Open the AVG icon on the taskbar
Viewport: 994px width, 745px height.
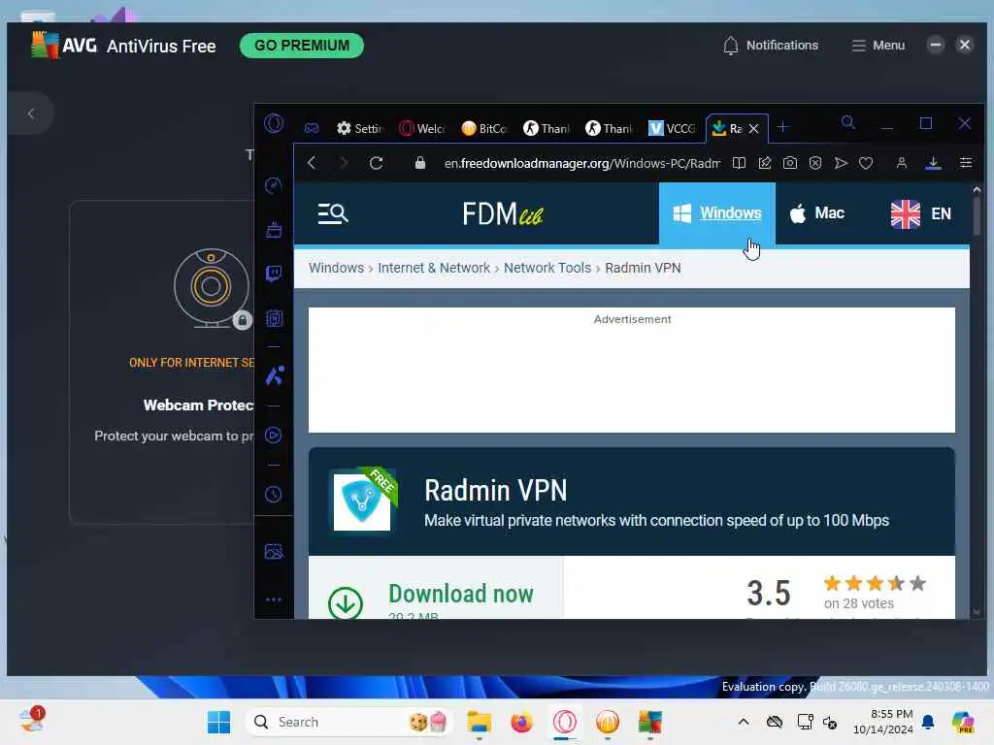pos(649,722)
